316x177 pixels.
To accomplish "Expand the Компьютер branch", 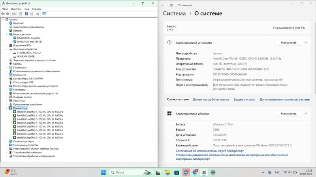I will 7,75.
